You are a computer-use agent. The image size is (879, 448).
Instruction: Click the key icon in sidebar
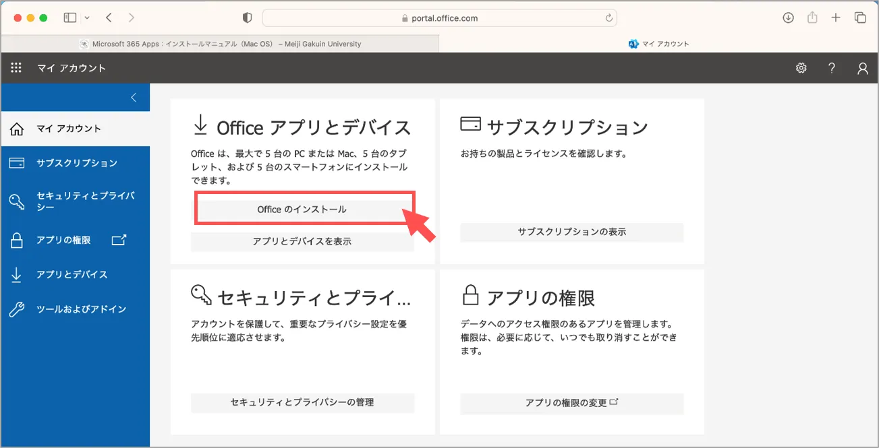click(17, 201)
